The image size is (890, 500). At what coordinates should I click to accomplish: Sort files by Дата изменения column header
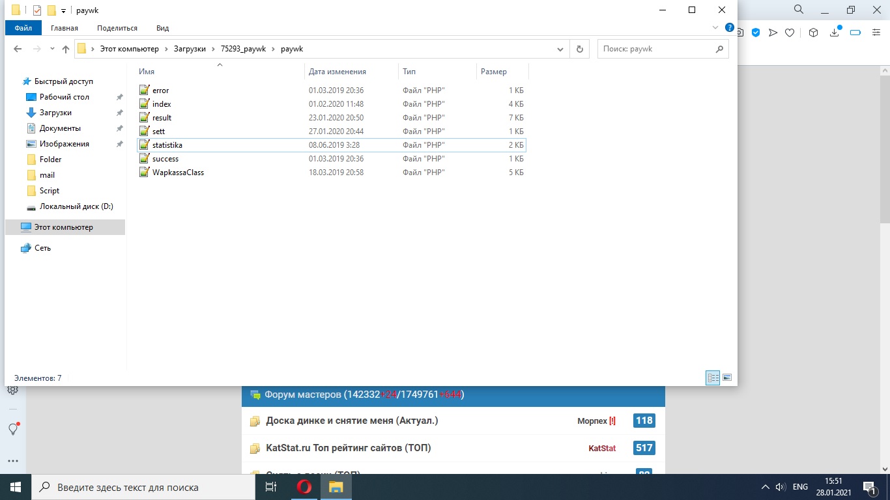337,72
